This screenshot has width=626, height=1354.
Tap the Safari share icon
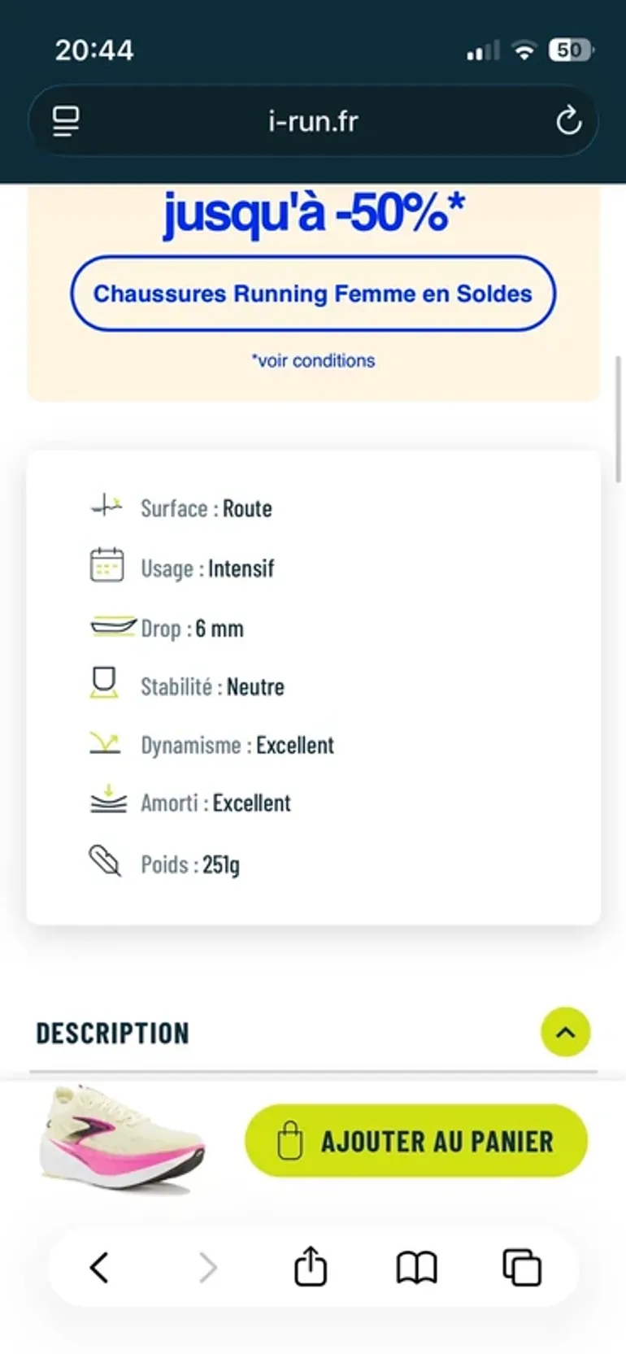[311, 1266]
